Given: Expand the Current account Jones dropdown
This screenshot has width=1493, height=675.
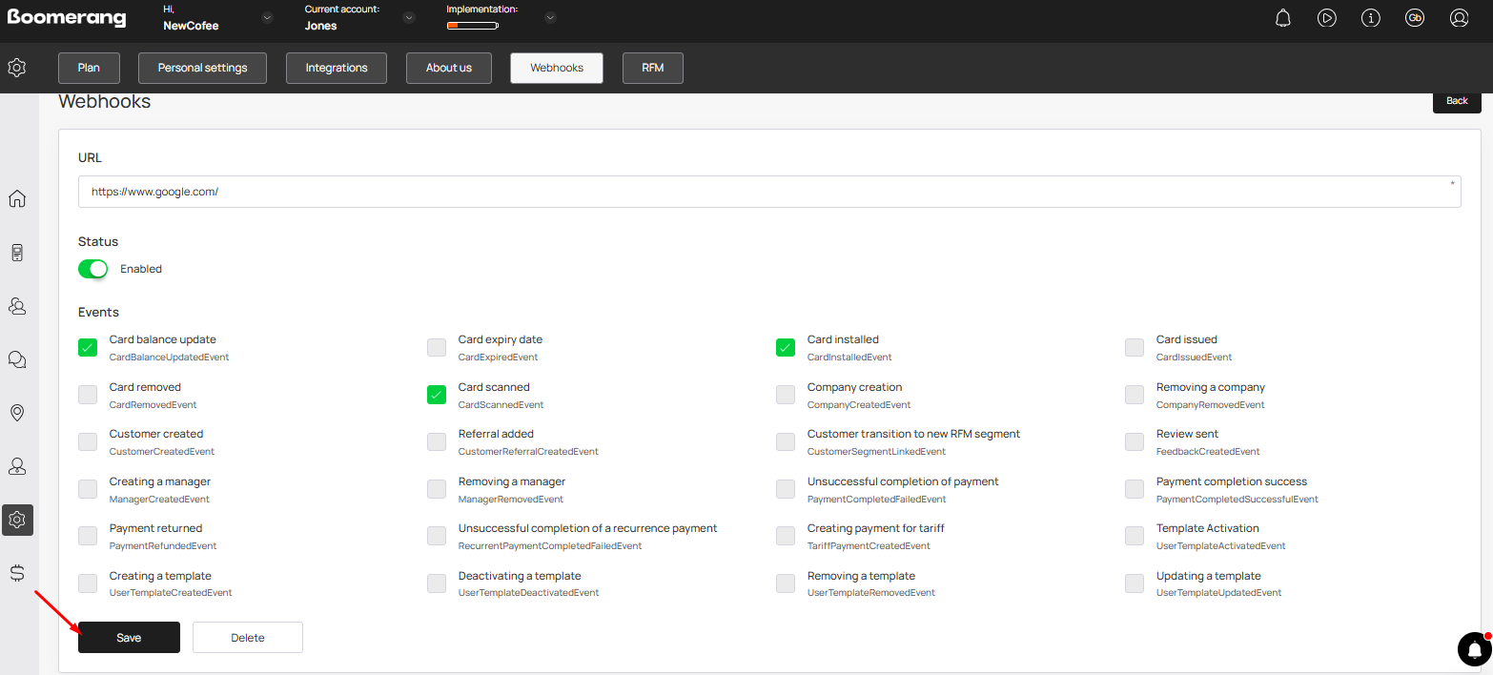Looking at the screenshot, I should [409, 18].
